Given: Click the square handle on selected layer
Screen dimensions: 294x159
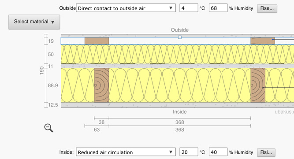Looking at the screenshot, I should (180, 37).
